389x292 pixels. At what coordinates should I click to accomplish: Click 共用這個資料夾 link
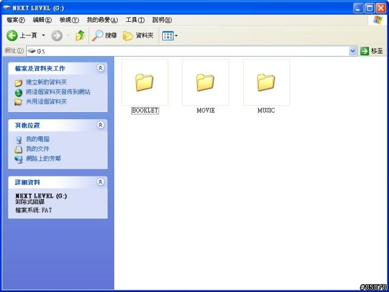46,102
